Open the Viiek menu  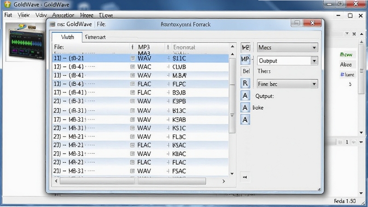point(23,15)
